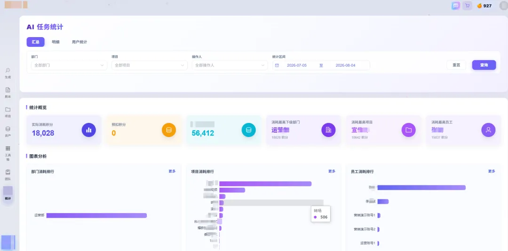Expand the 全部项目 project dropdown

pos(150,65)
